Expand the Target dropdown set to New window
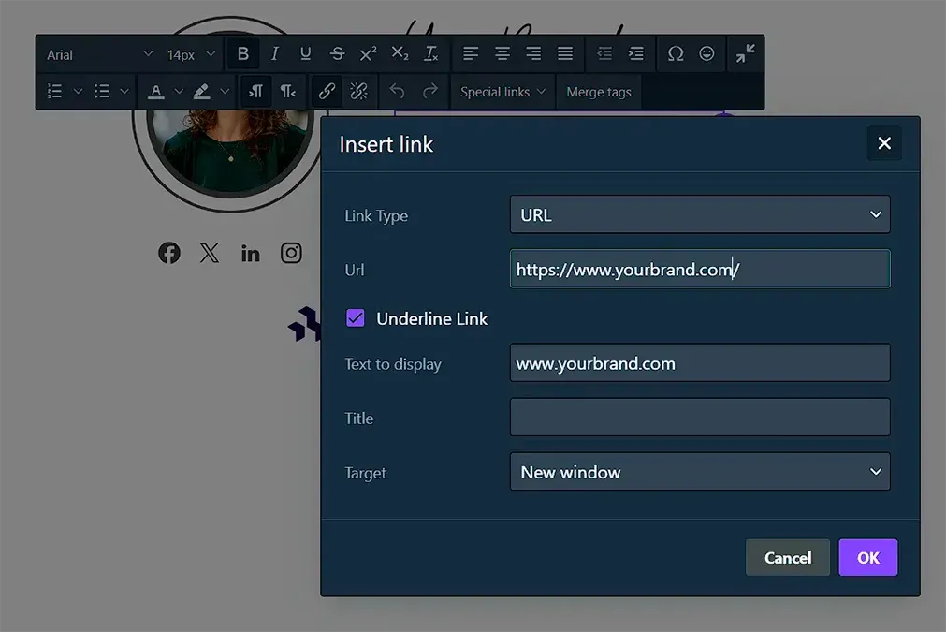 tap(699, 473)
